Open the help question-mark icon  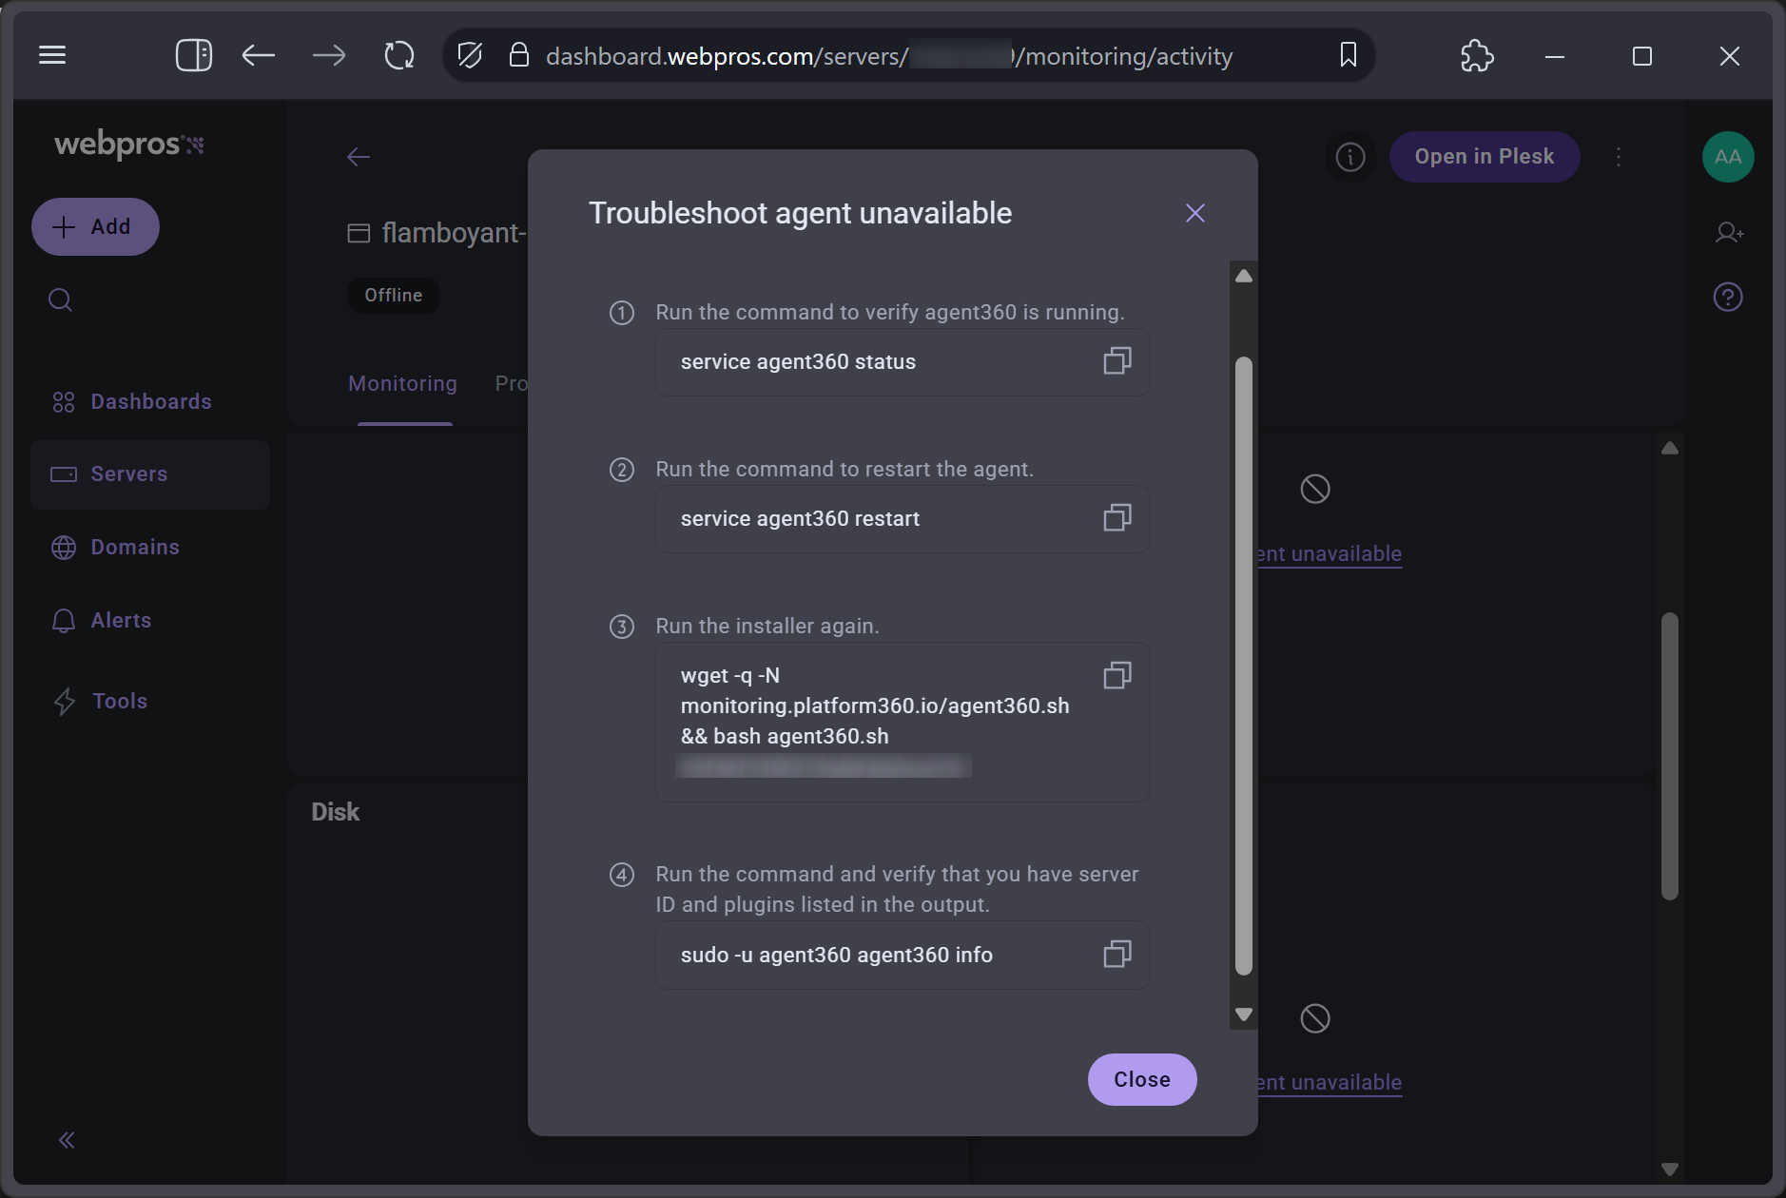coord(1728,297)
